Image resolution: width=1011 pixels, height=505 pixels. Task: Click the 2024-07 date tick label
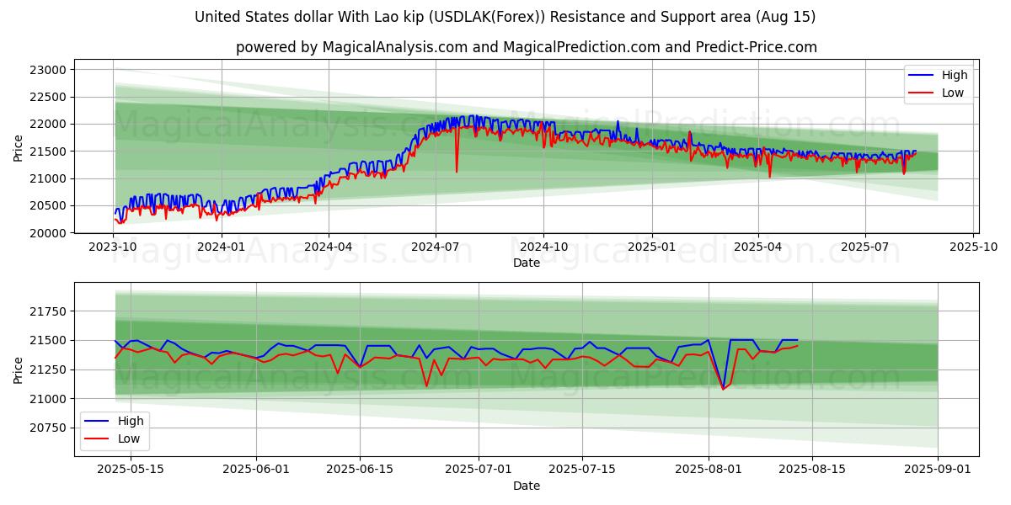tap(436, 248)
